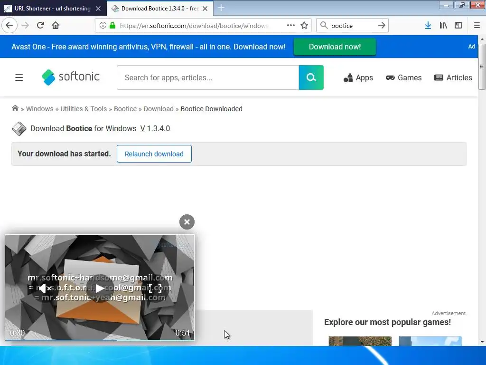The image size is (486, 365).
Task: Click the page vertical scrollbar thumb
Action: tap(482, 67)
